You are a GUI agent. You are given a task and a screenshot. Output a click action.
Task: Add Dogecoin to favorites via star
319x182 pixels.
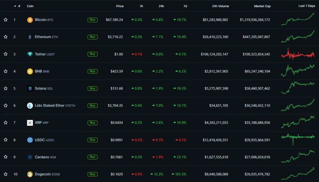point(5,174)
